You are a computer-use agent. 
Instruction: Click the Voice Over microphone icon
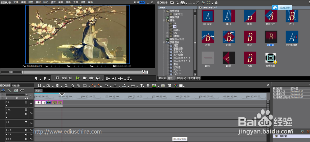pyautogui.click(x=148, y=86)
